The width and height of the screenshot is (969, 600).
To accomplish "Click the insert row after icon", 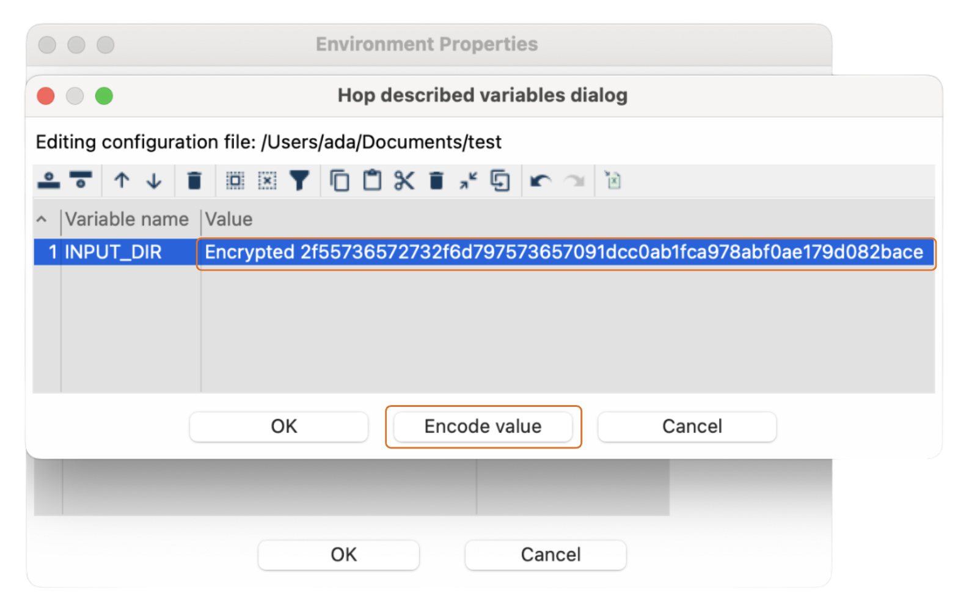I will (81, 180).
